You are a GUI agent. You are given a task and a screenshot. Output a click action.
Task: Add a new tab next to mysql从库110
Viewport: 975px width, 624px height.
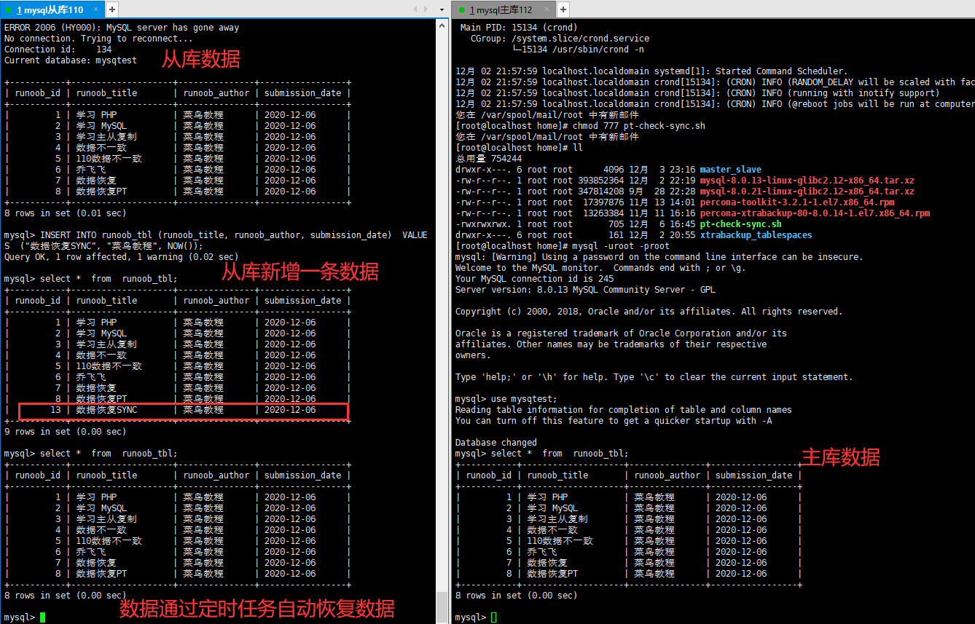111,9
